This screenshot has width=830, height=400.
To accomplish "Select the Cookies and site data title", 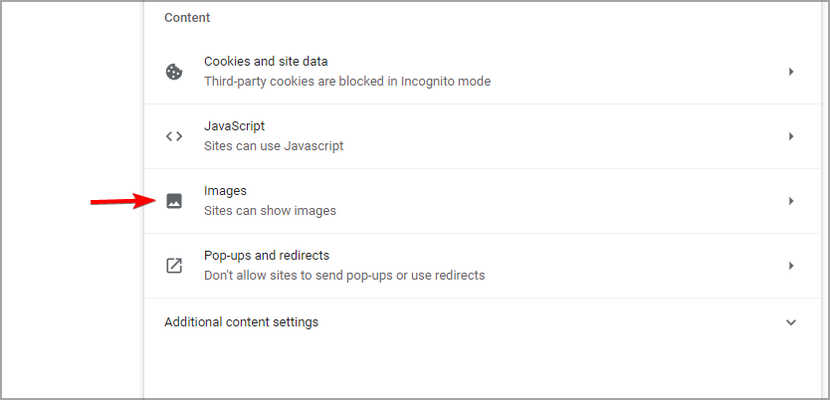I will coord(266,62).
